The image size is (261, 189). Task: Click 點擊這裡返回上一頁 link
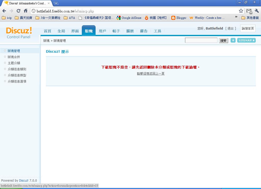151,74
